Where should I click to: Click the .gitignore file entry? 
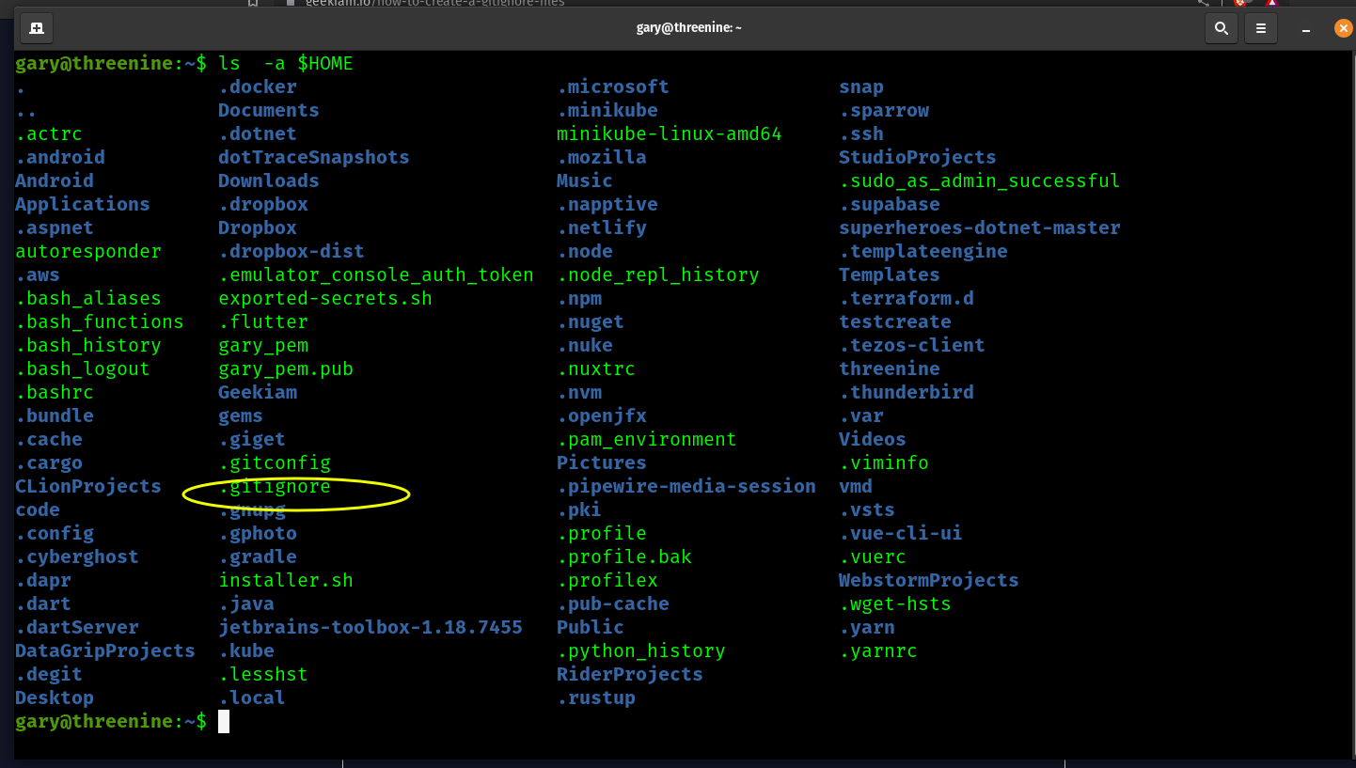(x=275, y=486)
